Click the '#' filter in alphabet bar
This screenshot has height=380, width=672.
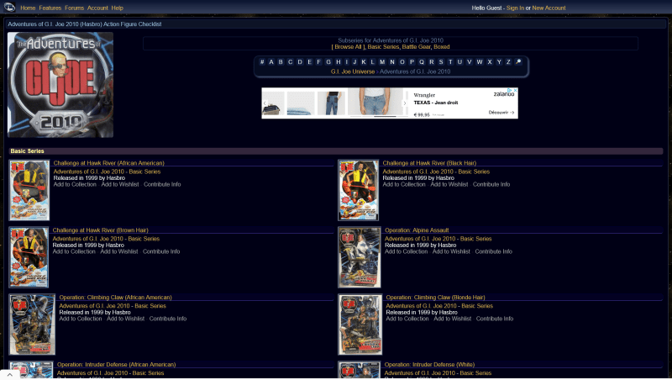[x=261, y=61]
